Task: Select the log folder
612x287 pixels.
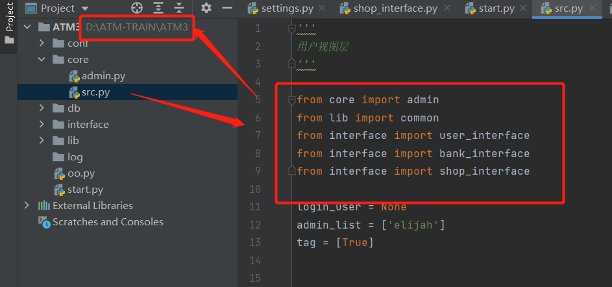Action: point(75,157)
